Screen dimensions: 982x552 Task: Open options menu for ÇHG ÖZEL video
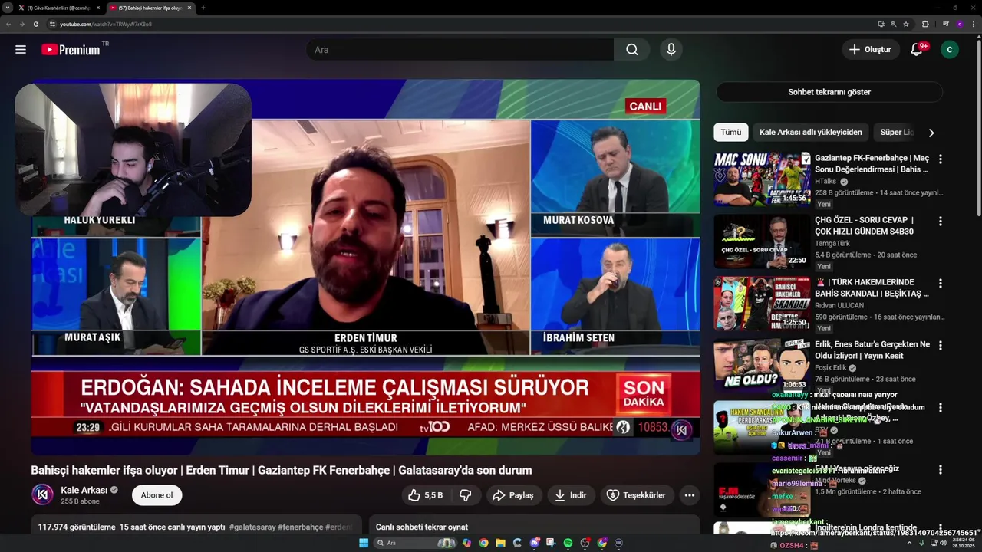941,221
